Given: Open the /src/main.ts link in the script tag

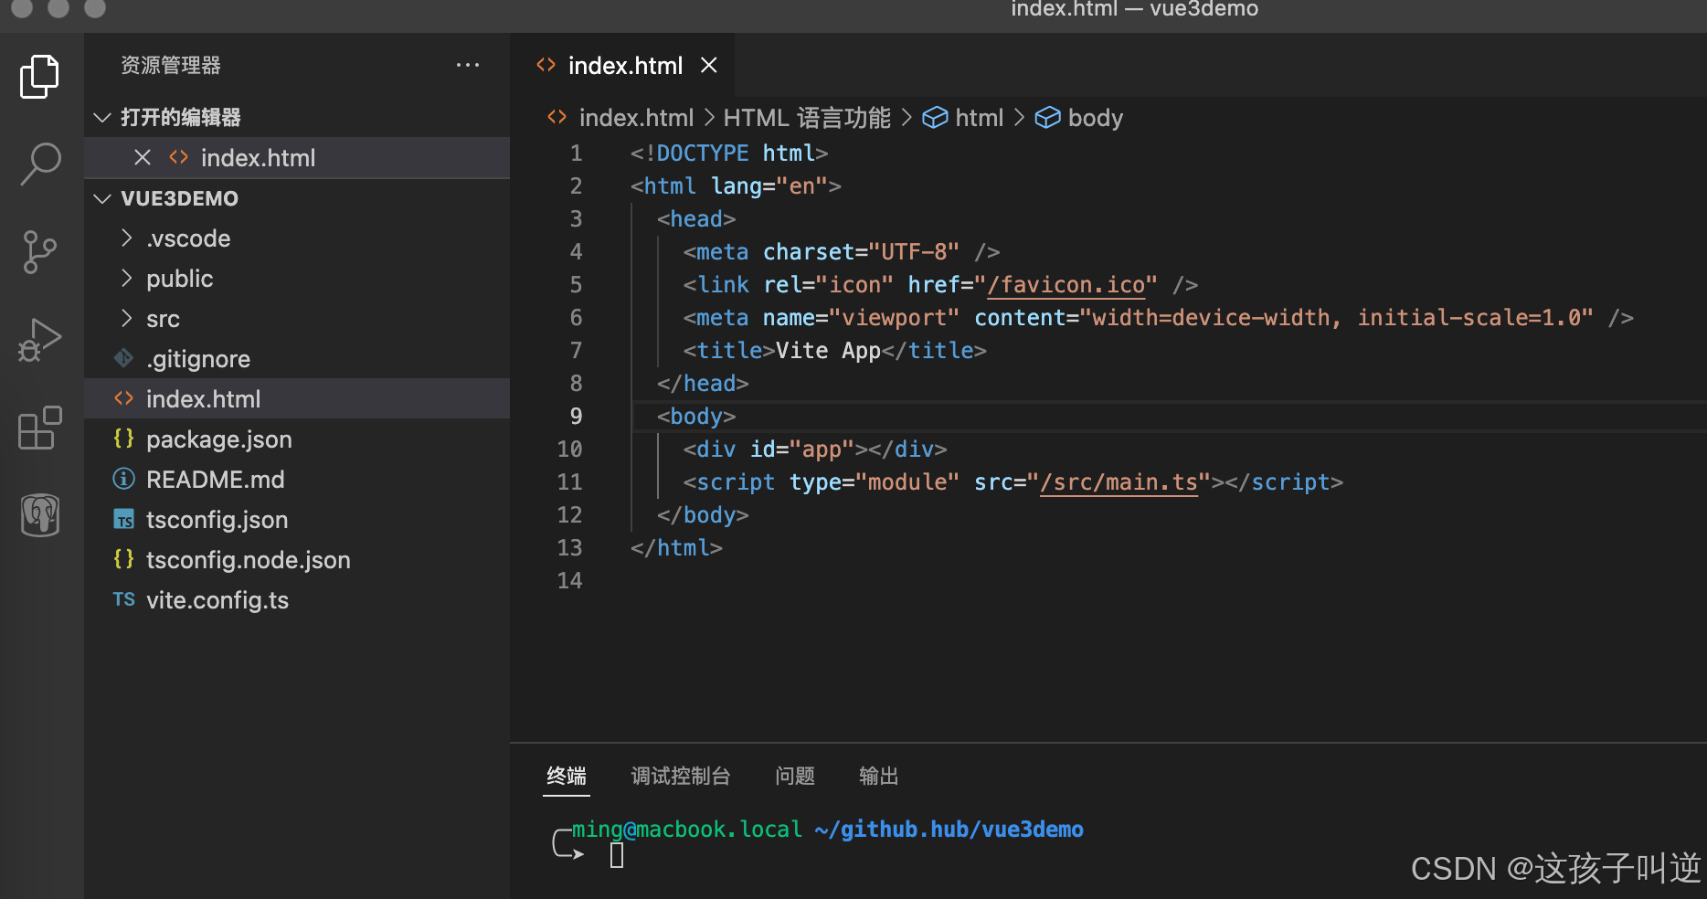Looking at the screenshot, I should [1119, 481].
